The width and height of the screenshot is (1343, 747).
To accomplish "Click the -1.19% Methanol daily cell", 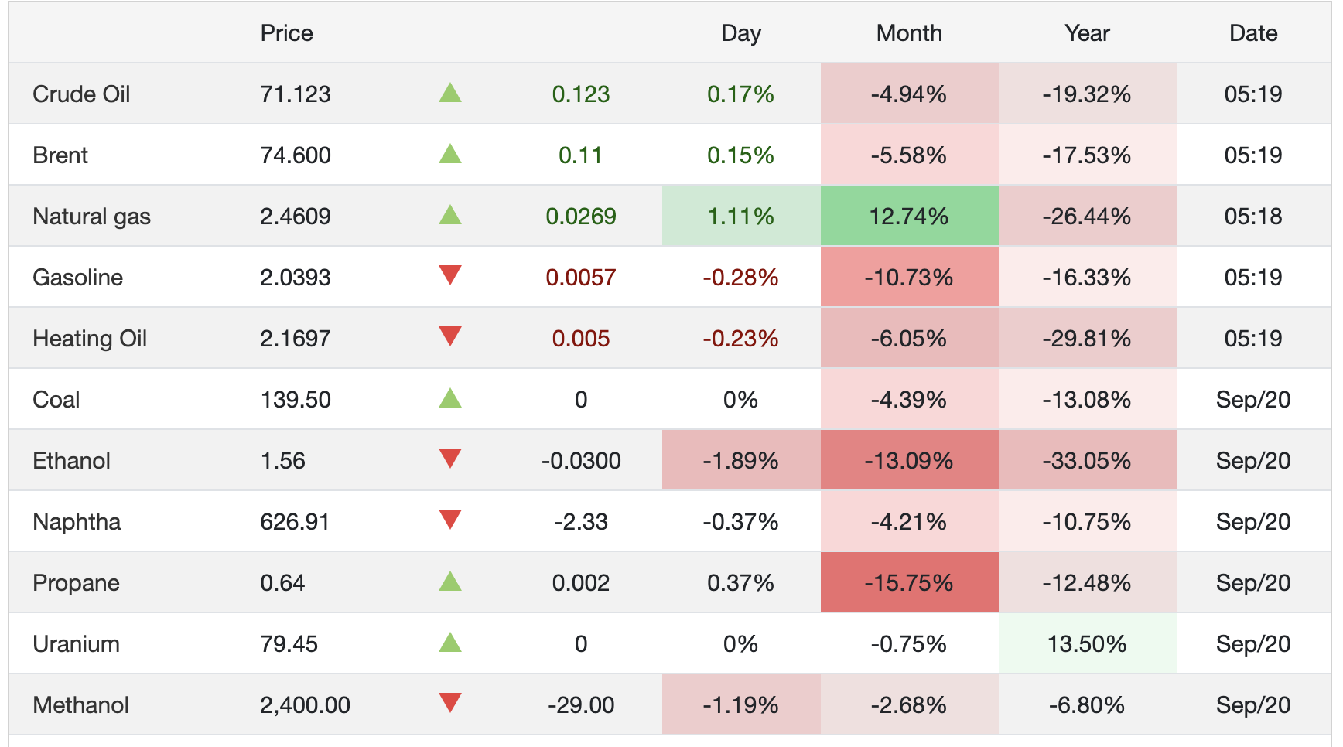I will [x=741, y=704].
